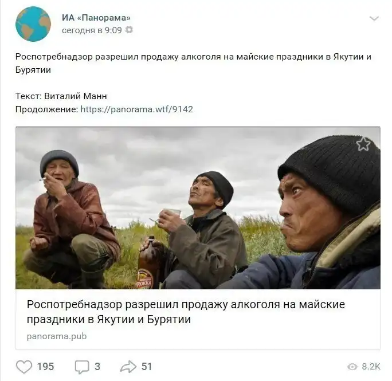Click the gear icon beside the timestamp
This screenshot has width=392, height=381.
[x=129, y=30]
